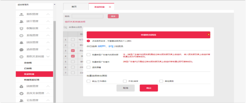Check 批量转至广东省内的团支部 option
This screenshot has width=246, height=103.
pyautogui.click(x=89, y=55)
